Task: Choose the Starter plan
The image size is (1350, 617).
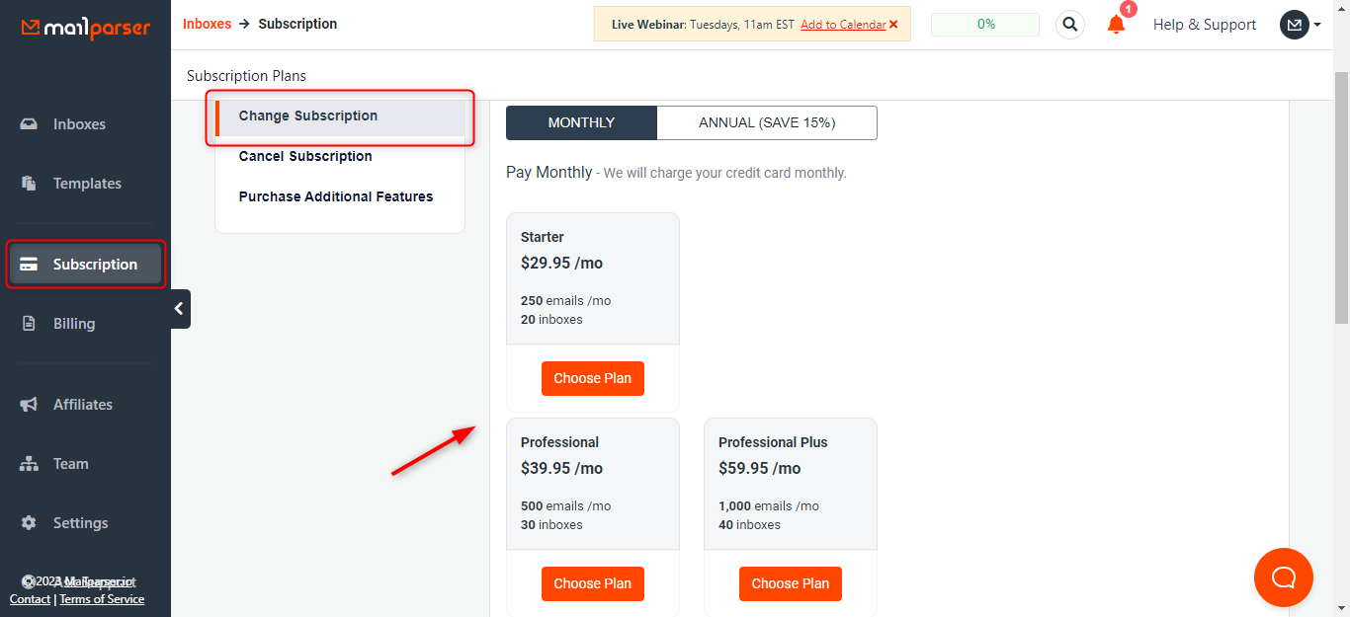Action: coord(593,378)
